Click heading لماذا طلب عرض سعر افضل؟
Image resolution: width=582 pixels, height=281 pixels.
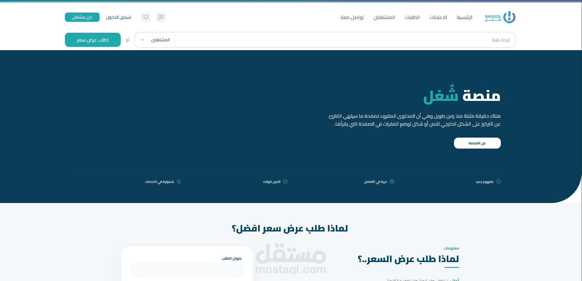pyautogui.click(x=290, y=228)
